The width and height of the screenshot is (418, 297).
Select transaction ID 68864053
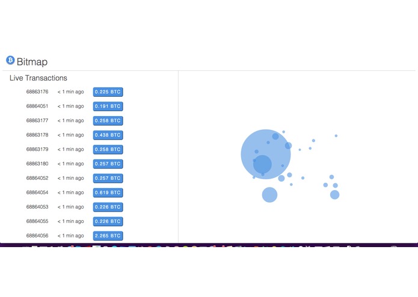(x=37, y=207)
